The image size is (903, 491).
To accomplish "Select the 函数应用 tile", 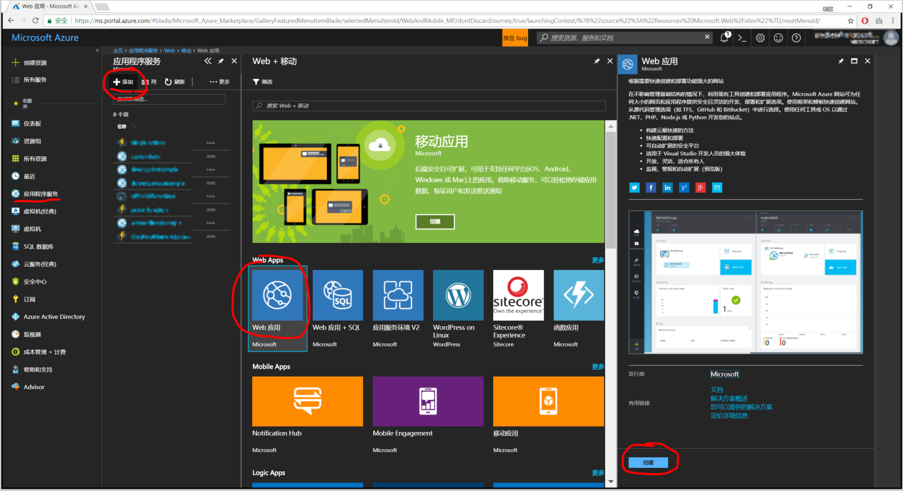I will click(579, 308).
